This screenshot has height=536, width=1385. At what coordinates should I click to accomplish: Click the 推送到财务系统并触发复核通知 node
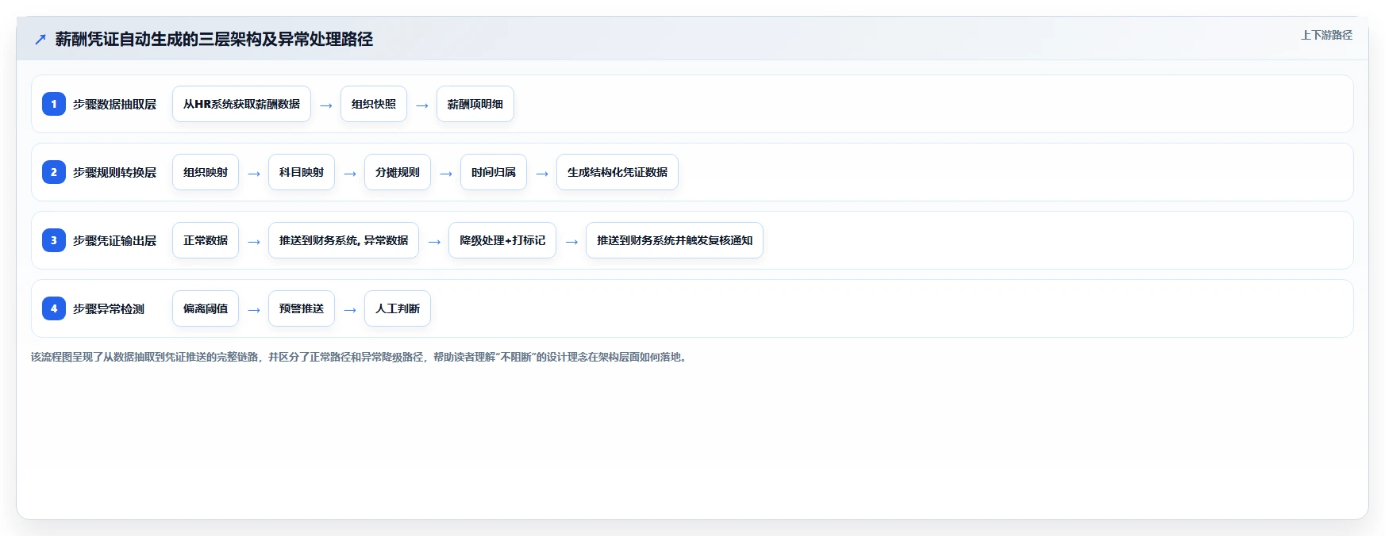click(x=675, y=240)
